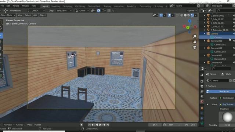Play the animation forward

(x=100, y=125)
